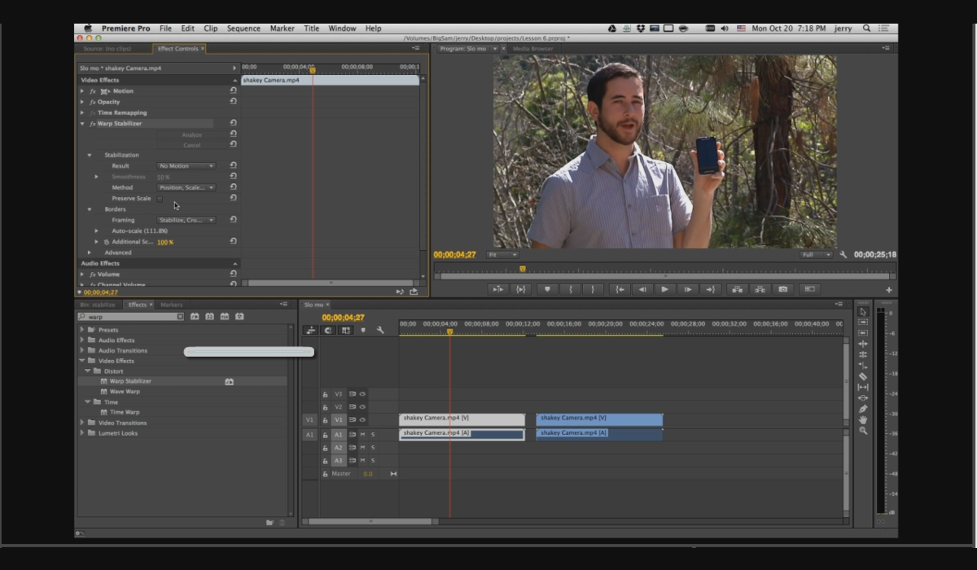Click the second shakey Camera.mp4 video clip
Image resolution: width=977 pixels, height=570 pixels.
tap(599, 419)
